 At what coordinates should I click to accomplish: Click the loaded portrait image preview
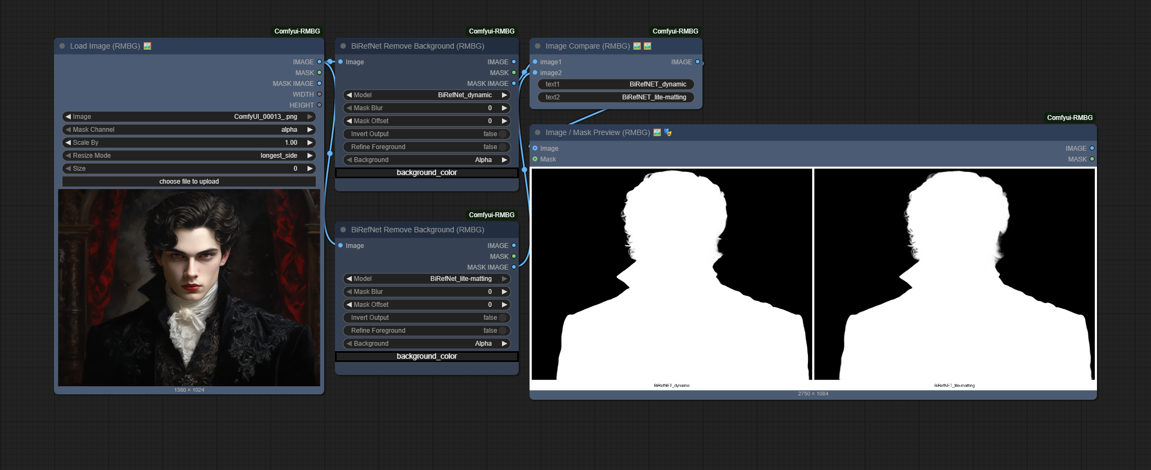pyautogui.click(x=189, y=287)
